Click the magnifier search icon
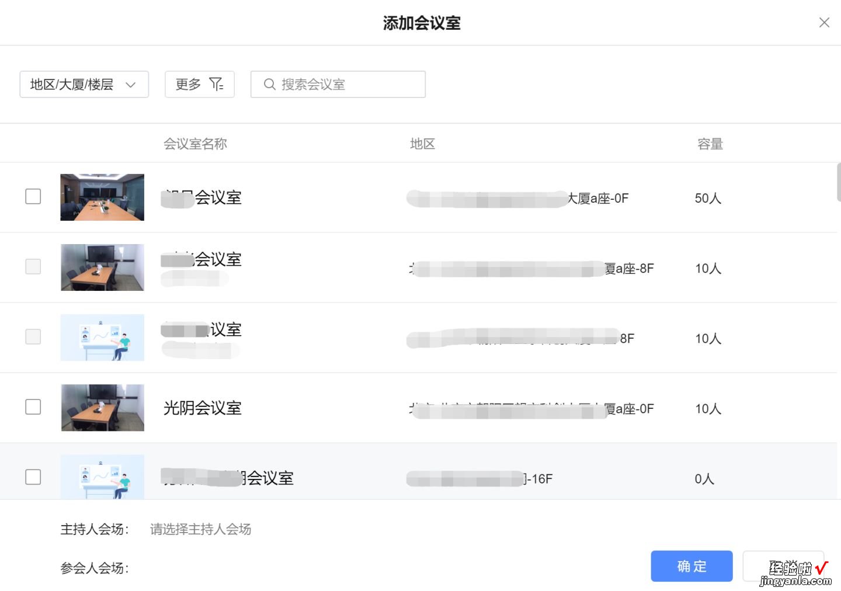This screenshot has width=841, height=591. [269, 84]
